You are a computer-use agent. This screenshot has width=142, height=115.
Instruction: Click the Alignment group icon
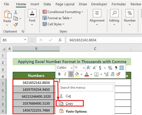97,13
